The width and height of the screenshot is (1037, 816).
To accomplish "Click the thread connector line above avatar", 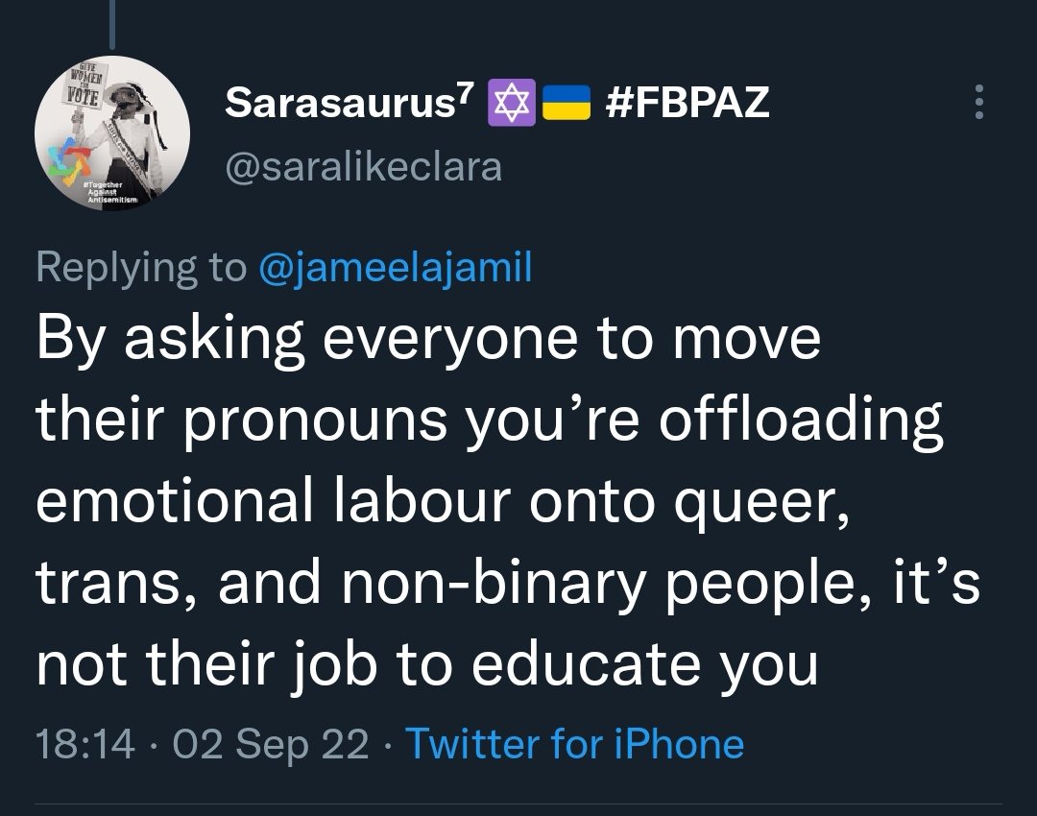I will click(x=112, y=24).
